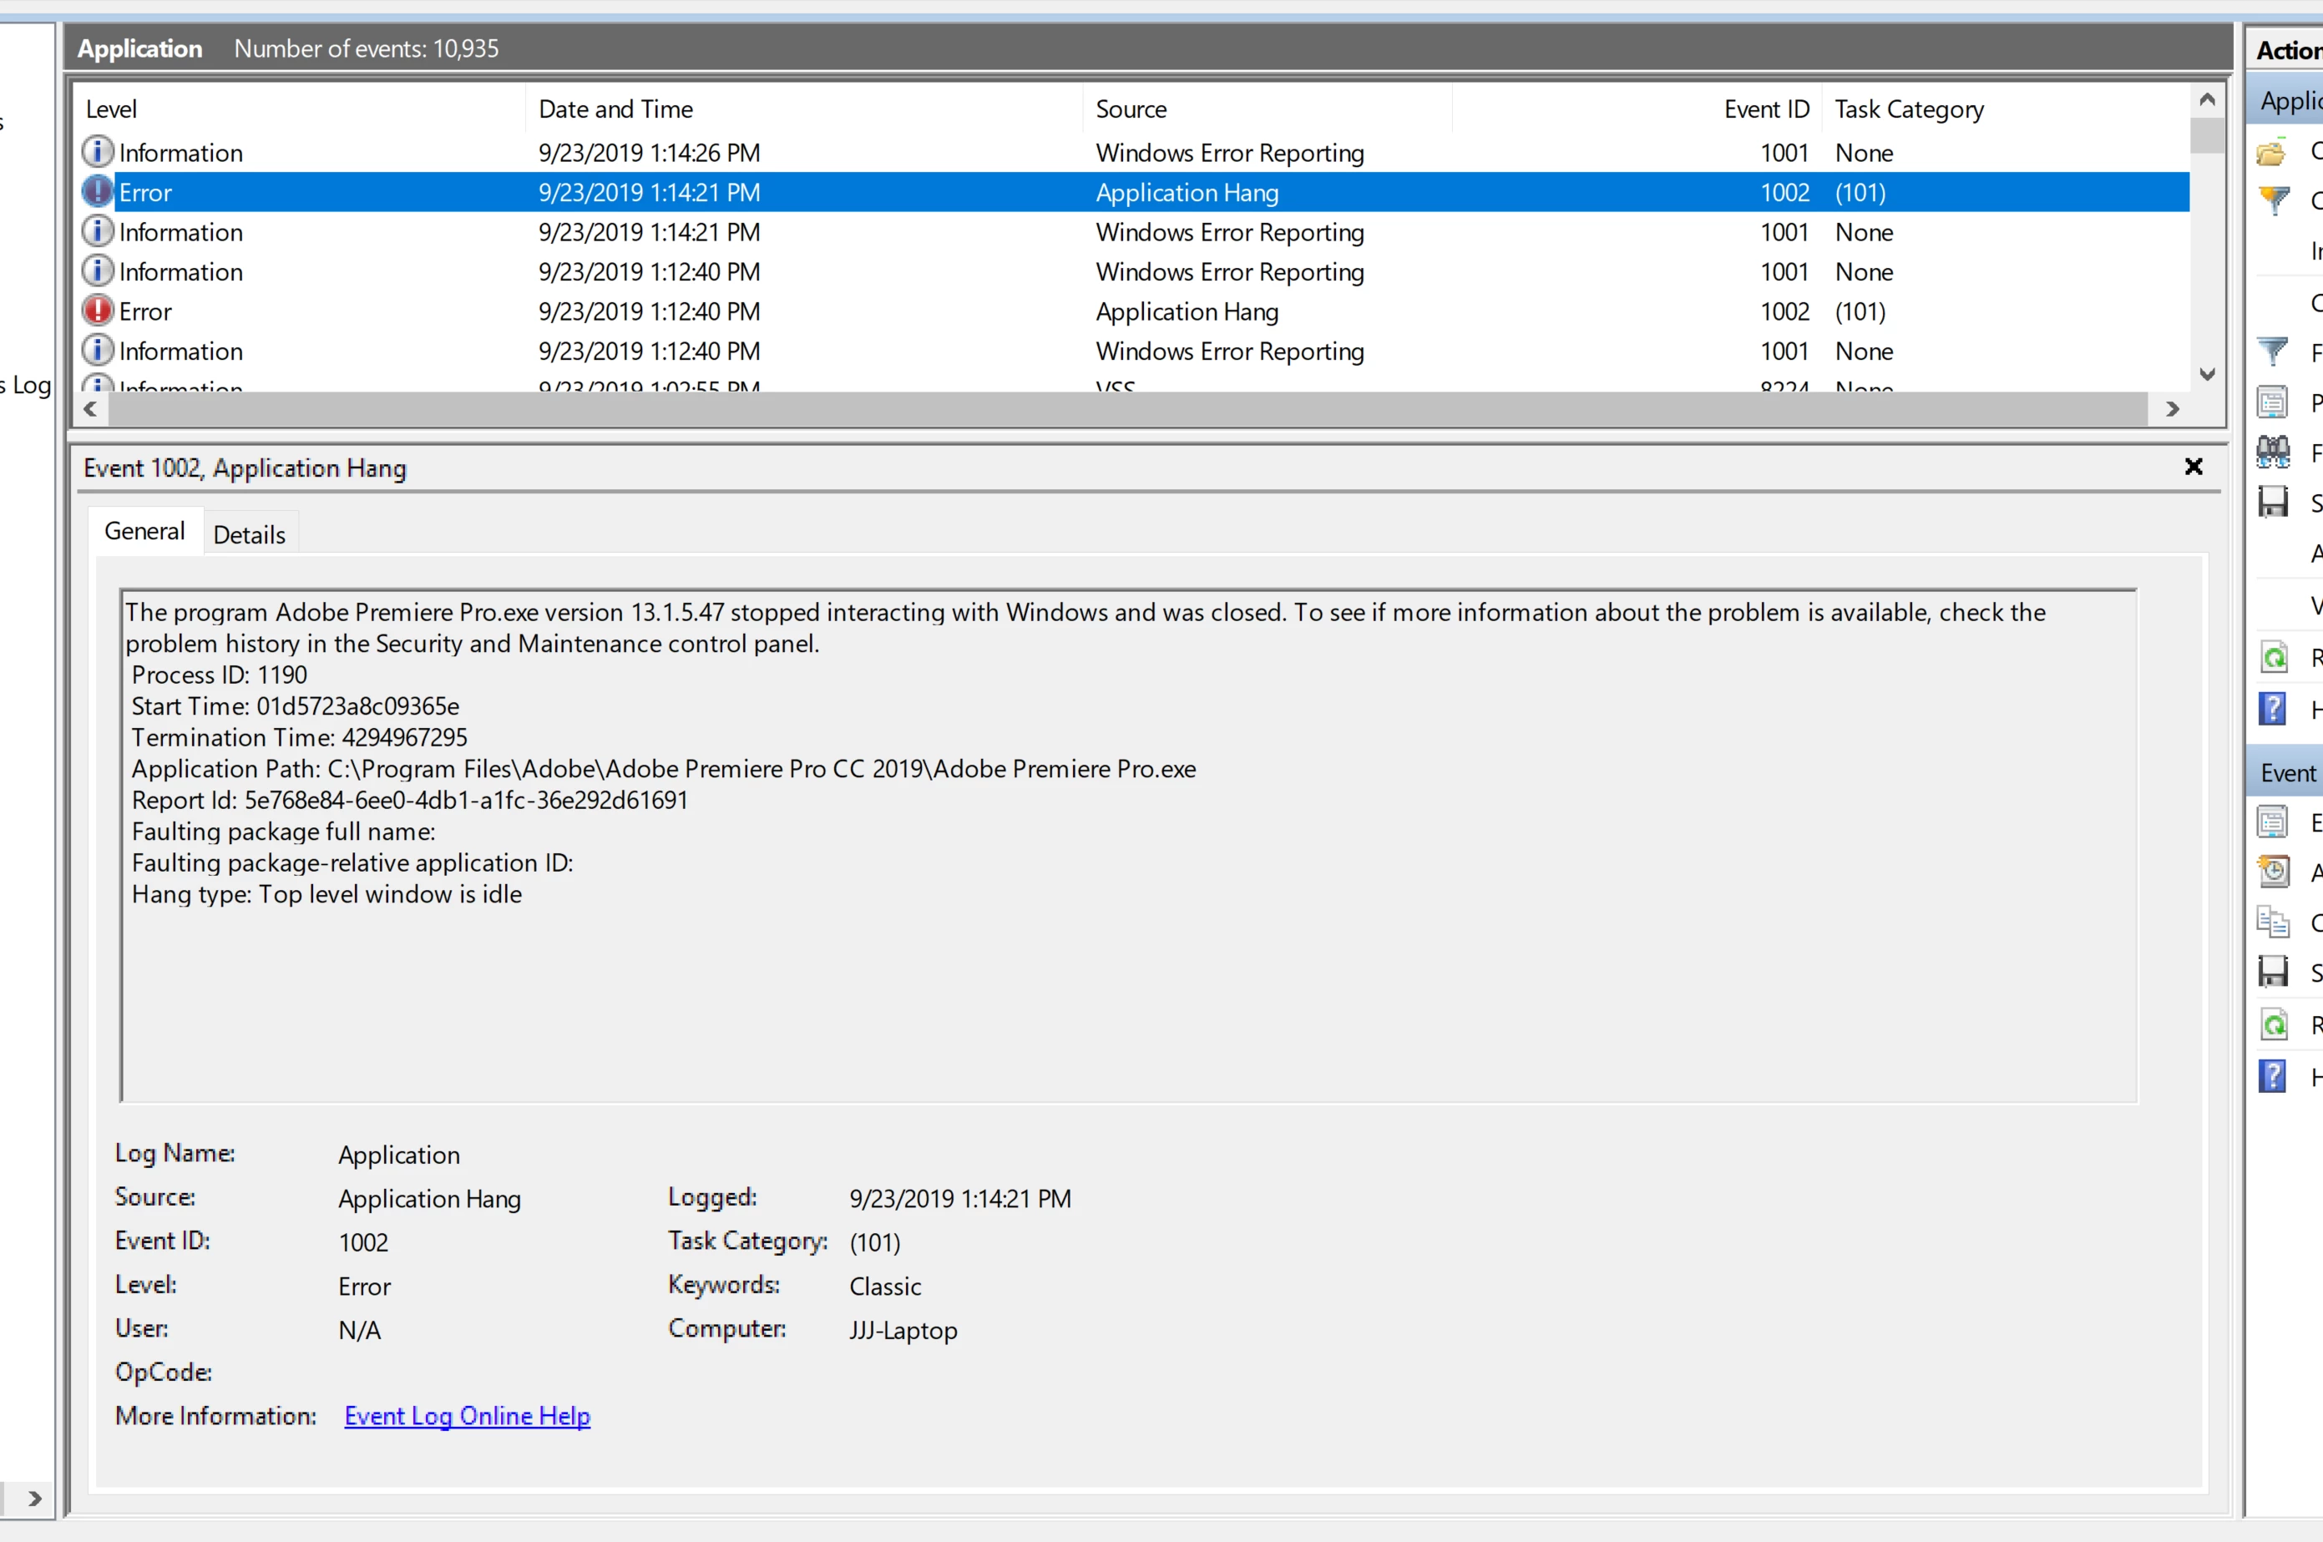Click the Save All Events floppy icon
2323x1542 pixels.
pyautogui.click(x=2273, y=503)
